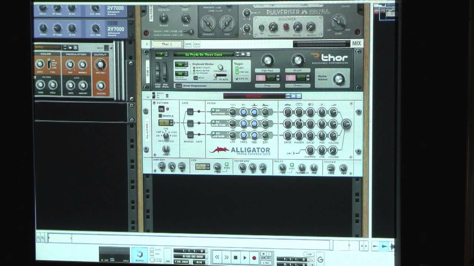Click the Solo button on Thor 1 mix channel
The height and width of the screenshot is (266, 474).
tap(197, 44)
